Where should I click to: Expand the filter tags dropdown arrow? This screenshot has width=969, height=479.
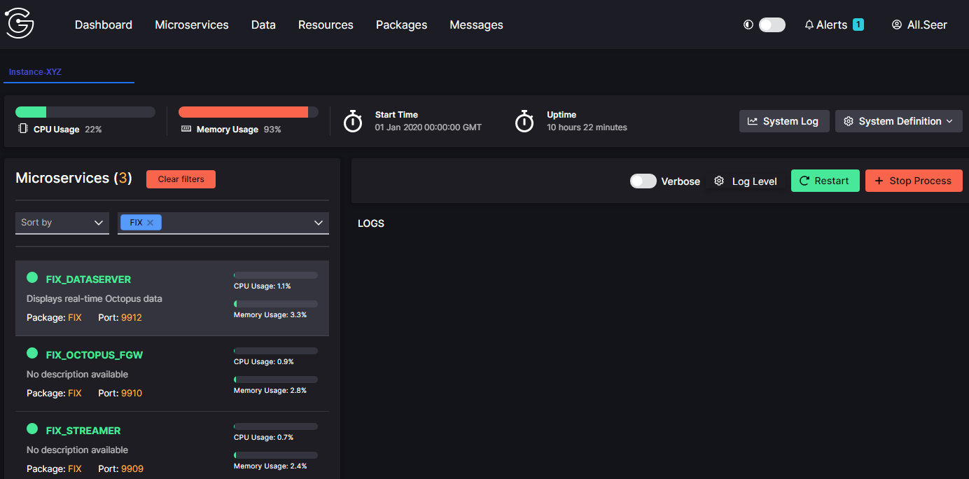(319, 223)
